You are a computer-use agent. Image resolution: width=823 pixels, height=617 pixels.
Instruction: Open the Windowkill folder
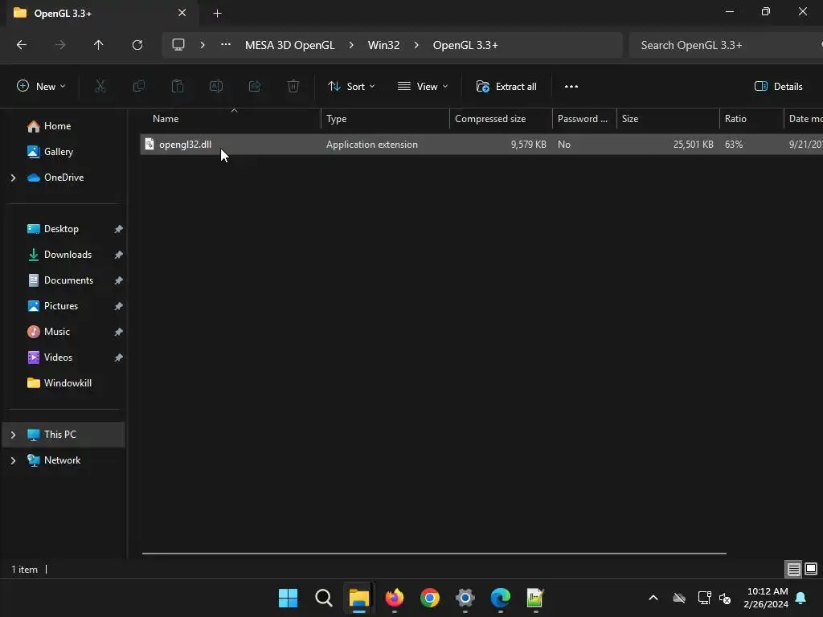click(x=68, y=383)
